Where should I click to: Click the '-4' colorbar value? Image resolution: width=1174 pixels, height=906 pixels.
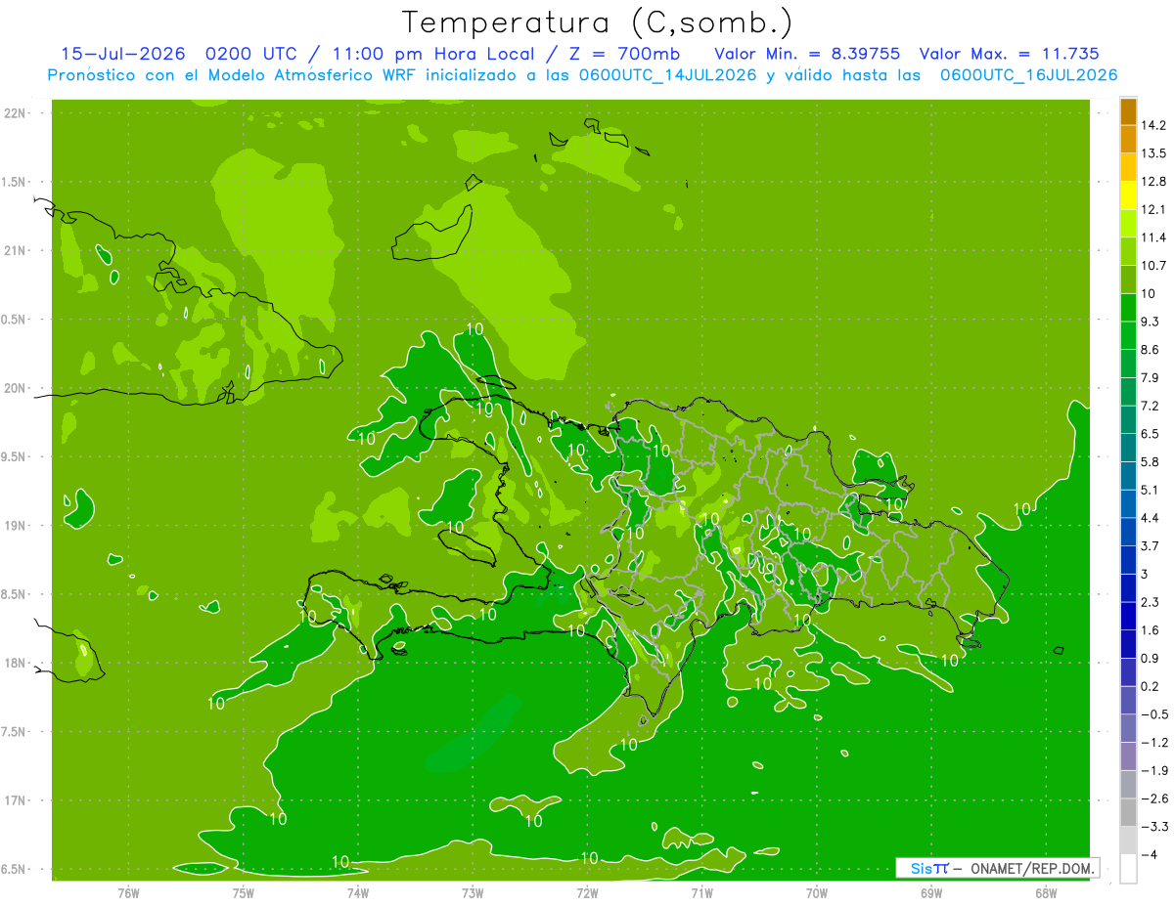pos(1151,854)
